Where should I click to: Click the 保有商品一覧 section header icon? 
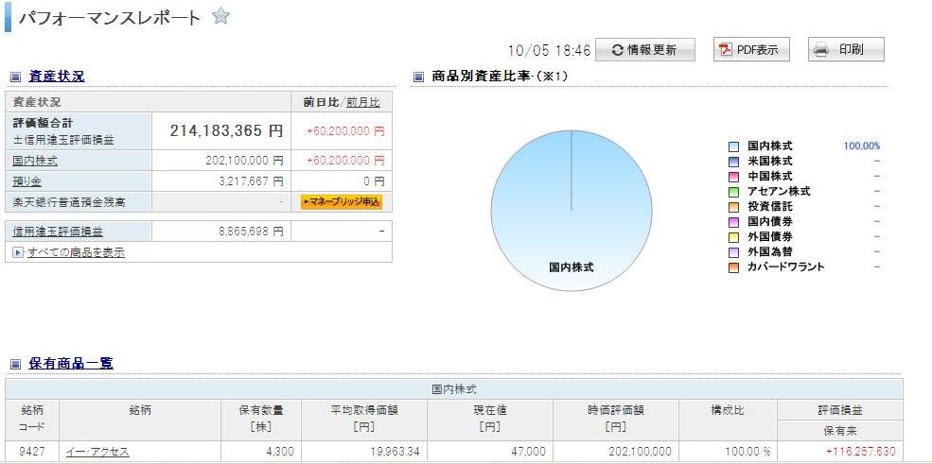16,364
